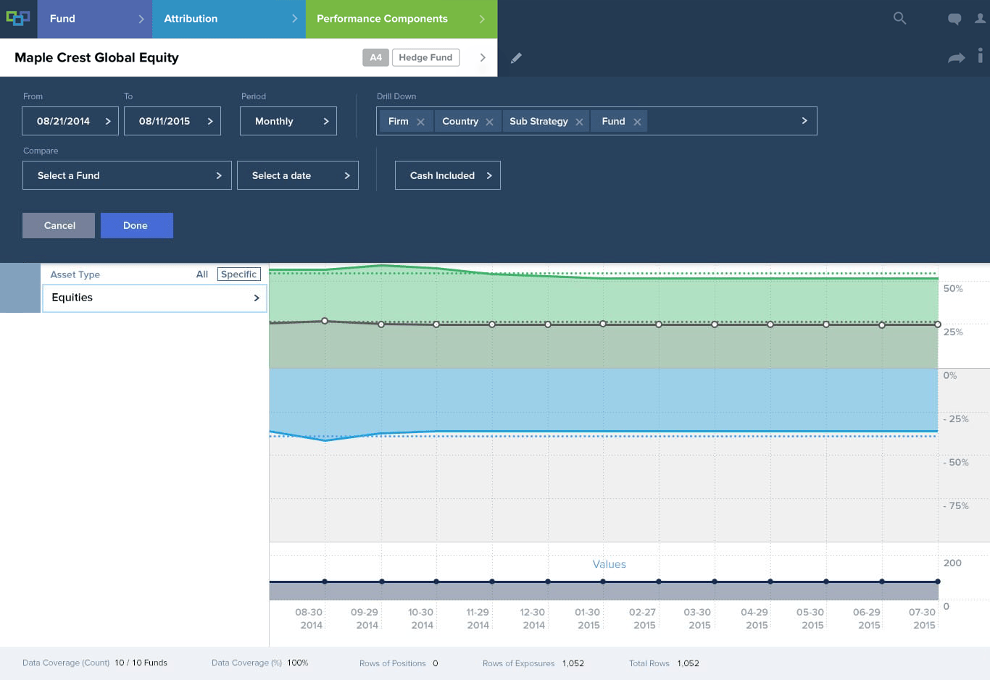Click the Sub Strategy tag label
990x680 pixels.
click(538, 121)
